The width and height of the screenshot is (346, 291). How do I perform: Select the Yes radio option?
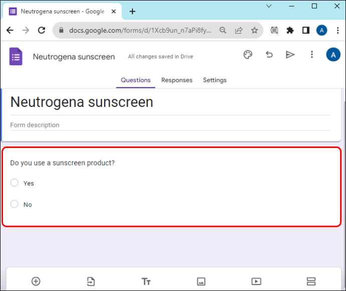click(15, 183)
